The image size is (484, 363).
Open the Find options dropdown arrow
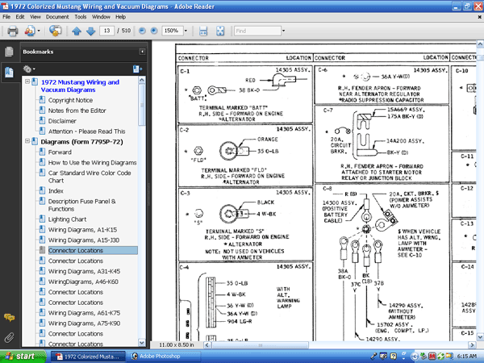click(283, 31)
